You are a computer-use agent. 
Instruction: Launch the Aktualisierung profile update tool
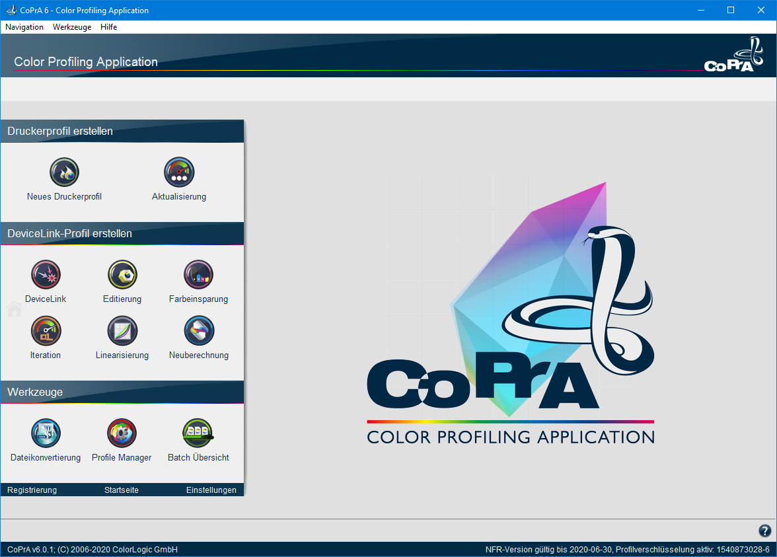pos(179,172)
